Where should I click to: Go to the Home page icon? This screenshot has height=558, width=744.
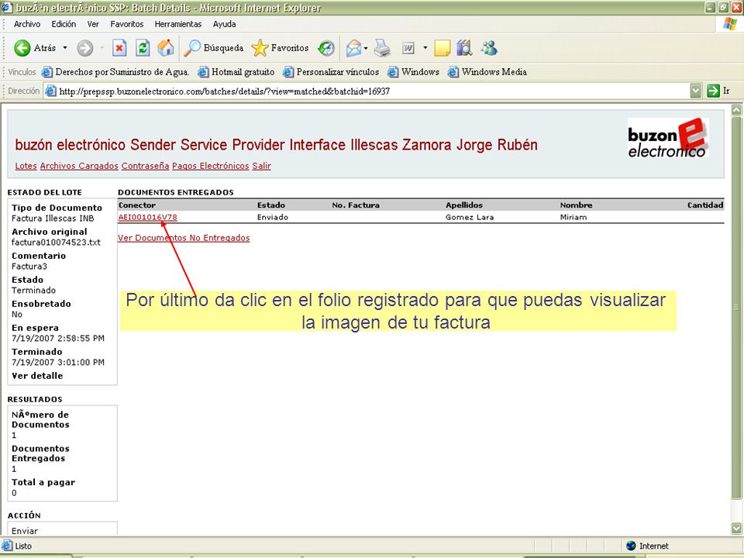point(166,48)
